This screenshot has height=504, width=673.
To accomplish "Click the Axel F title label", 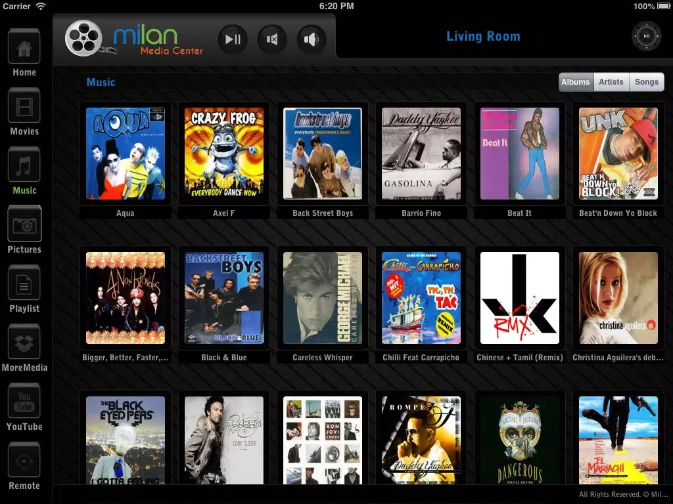I will tap(224, 213).
